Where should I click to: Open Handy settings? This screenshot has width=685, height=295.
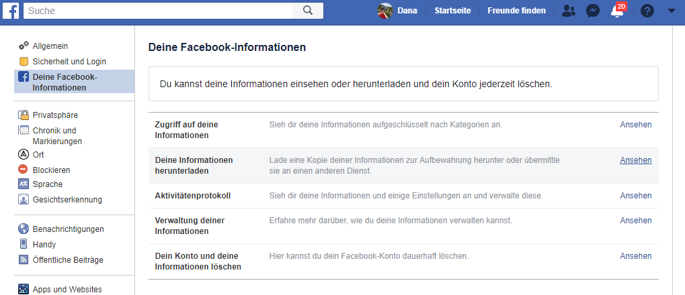click(x=44, y=245)
